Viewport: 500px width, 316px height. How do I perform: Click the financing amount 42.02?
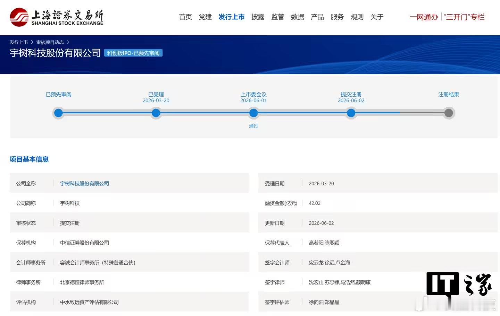click(x=315, y=203)
